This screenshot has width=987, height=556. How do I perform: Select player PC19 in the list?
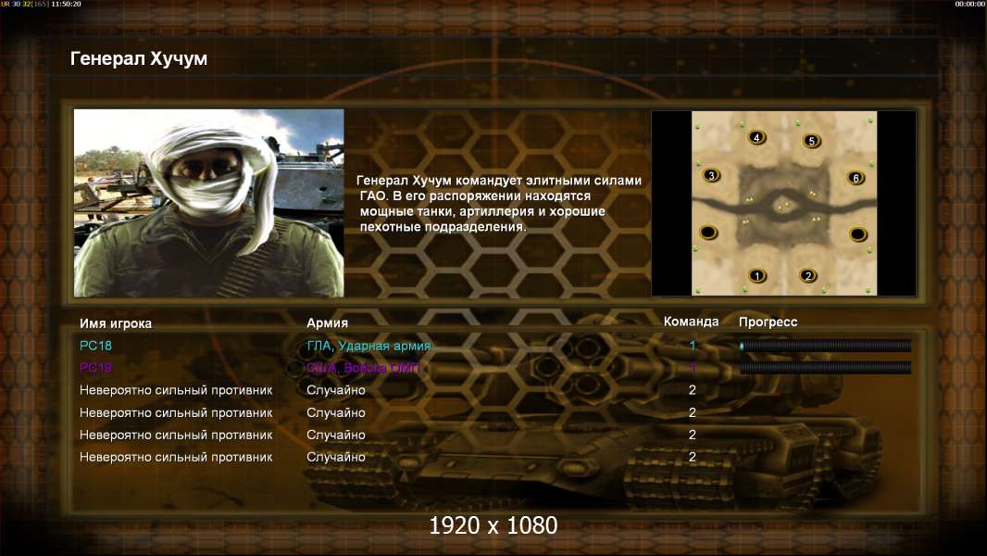pos(95,367)
